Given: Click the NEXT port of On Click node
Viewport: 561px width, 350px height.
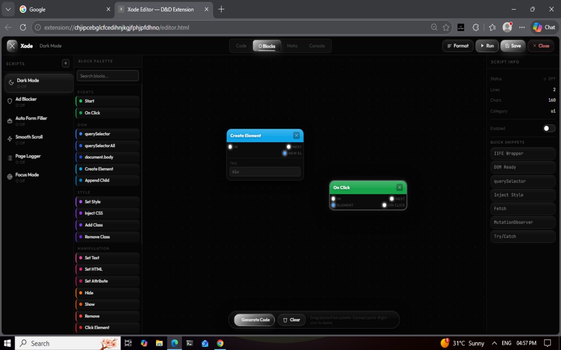Looking at the screenshot, I should coord(392,199).
